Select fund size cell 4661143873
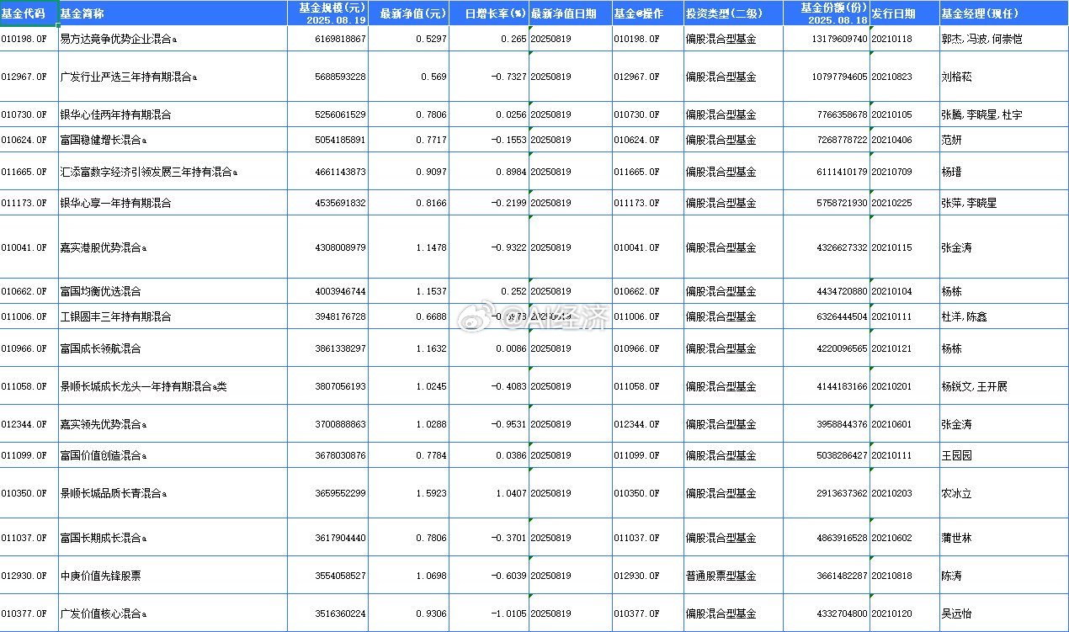Screen dimensions: 1069x632 point(327,172)
